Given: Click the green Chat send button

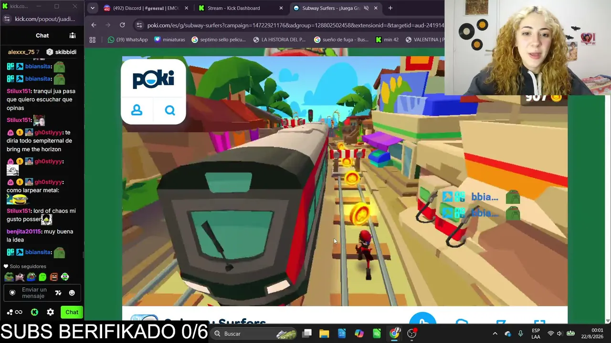Looking at the screenshot, I should (x=72, y=312).
